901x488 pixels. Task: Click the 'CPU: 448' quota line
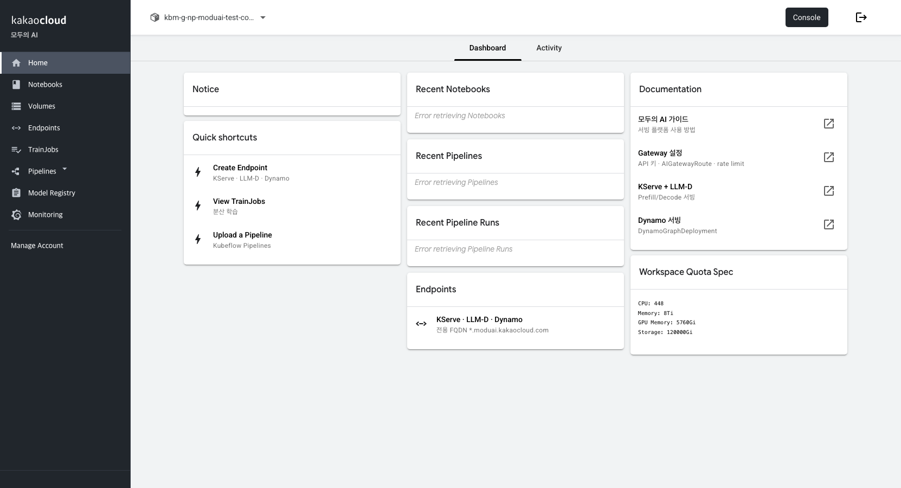pos(651,304)
